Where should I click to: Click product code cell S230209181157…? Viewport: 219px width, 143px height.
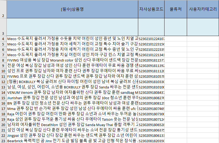(x=151, y=60)
